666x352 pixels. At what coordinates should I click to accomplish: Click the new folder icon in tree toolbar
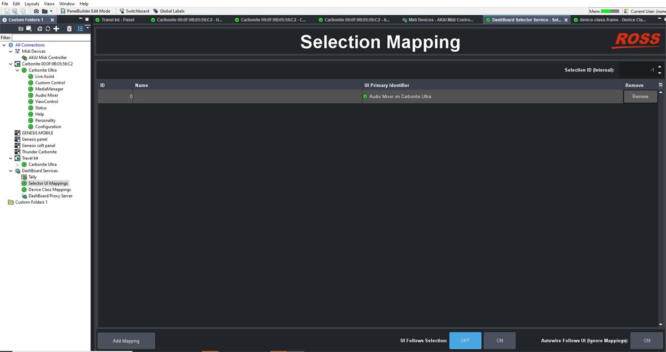(21, 28)
